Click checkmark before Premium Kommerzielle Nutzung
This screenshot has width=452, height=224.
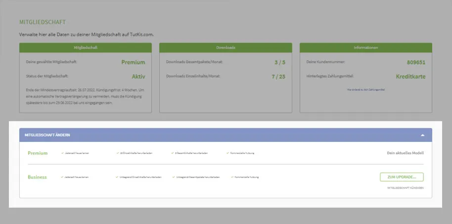[227, 153]
